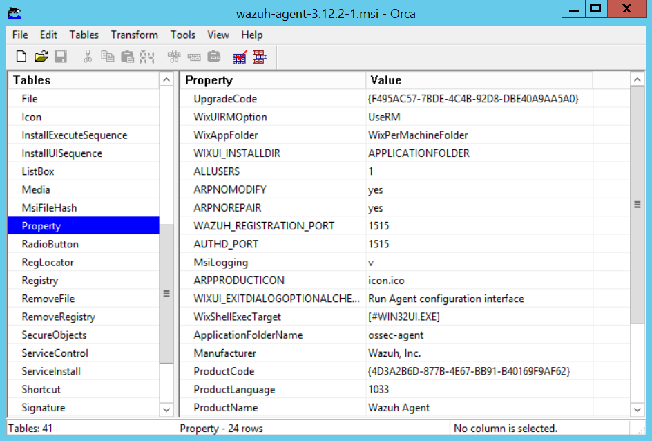The image size is (652, 441).
Task: Select the AUTHD_PORT property cell
Action: point(273,244)
